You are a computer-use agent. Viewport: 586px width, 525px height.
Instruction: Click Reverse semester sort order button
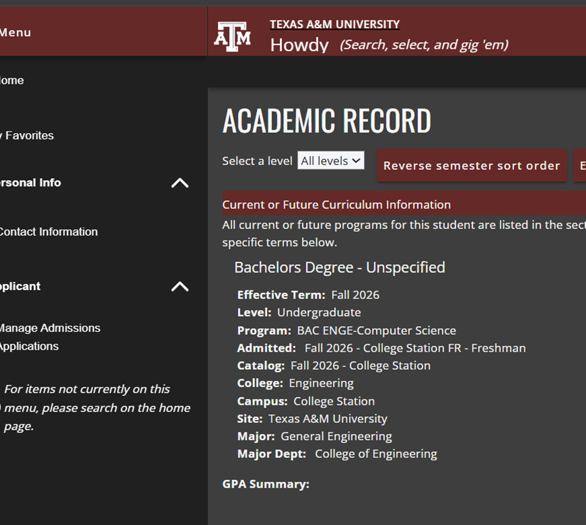[x=471, y=165]
